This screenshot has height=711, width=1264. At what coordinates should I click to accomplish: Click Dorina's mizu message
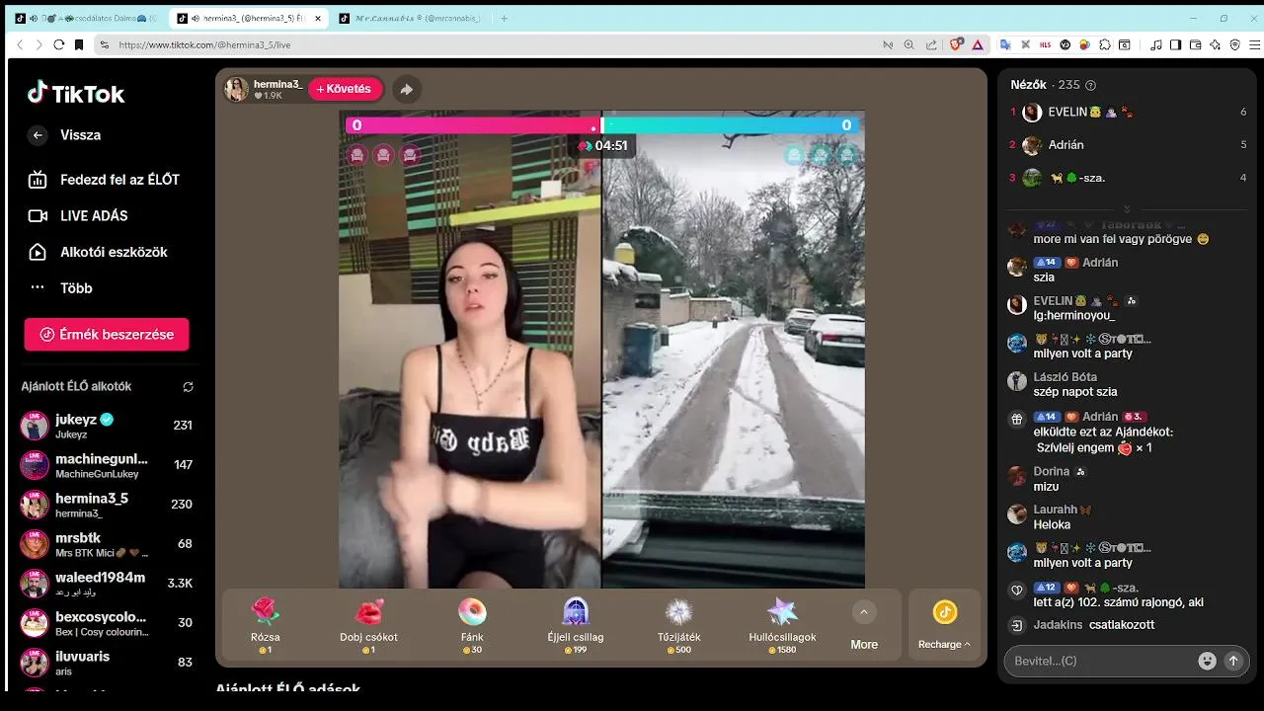(x=1046, y=487)
